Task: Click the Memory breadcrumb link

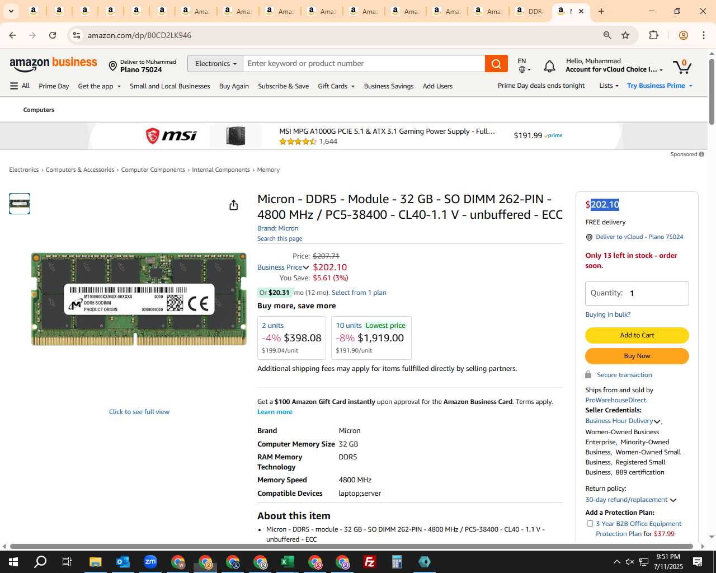Action: pos(268,170)
